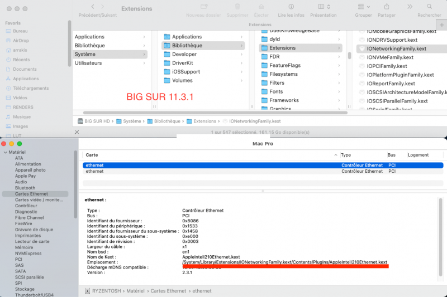Select Thunderbolt/USB4 in hardware list
447x297 pixels.
35,295
